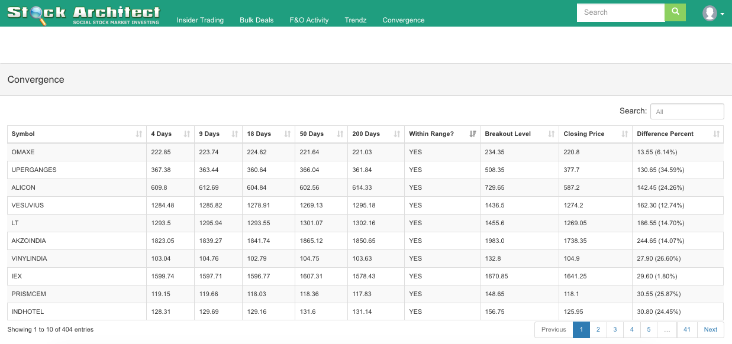Select the VESUVIUS symbol cell
The image size is (732, 344).
pos(77,205)
